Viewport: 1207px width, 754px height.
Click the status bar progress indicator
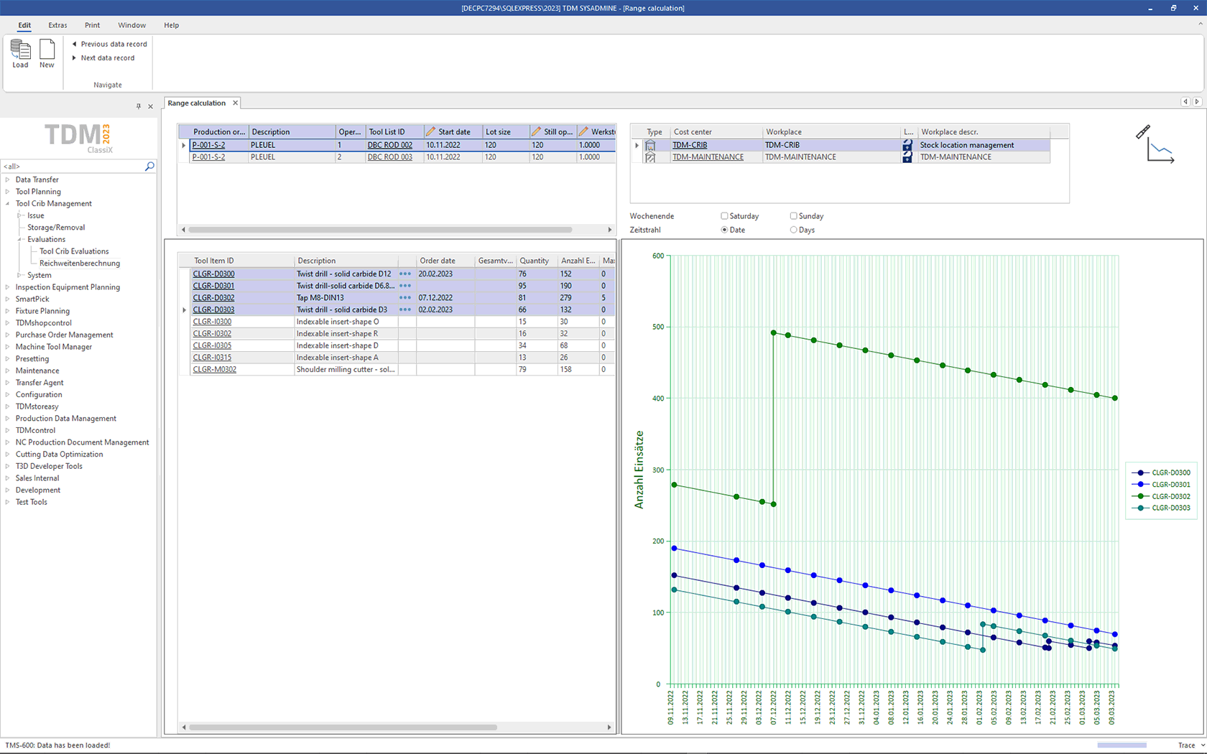pyautogui.click(x=1122, y=745)
